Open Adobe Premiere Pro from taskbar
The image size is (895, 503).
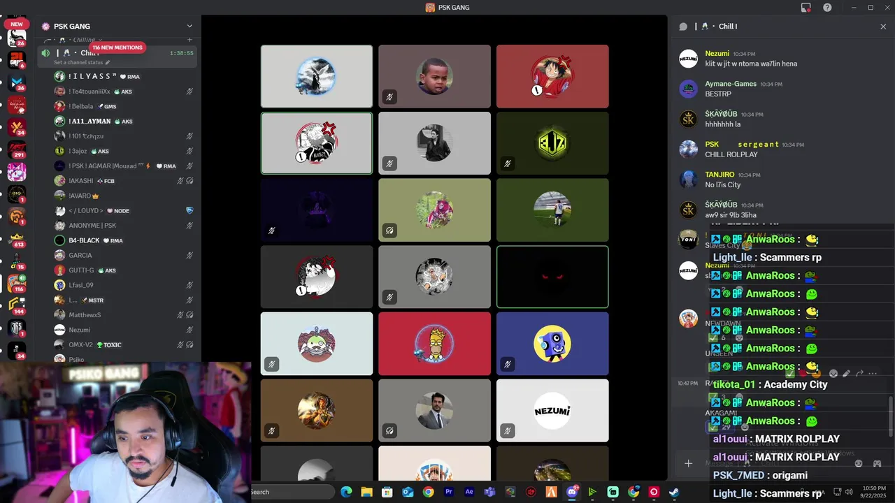coord(449,492)
